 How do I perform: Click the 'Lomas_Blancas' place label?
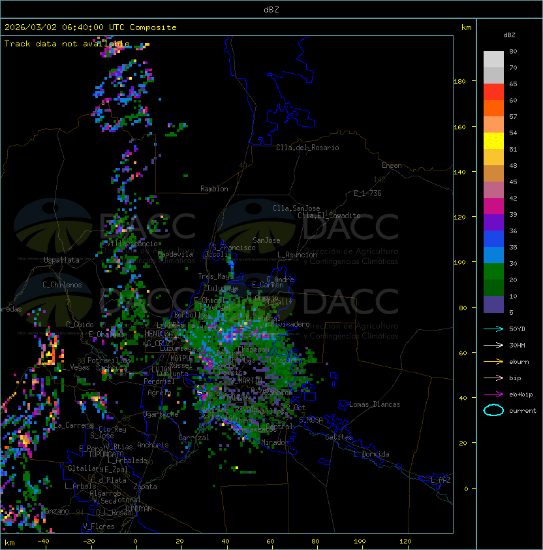375,404
